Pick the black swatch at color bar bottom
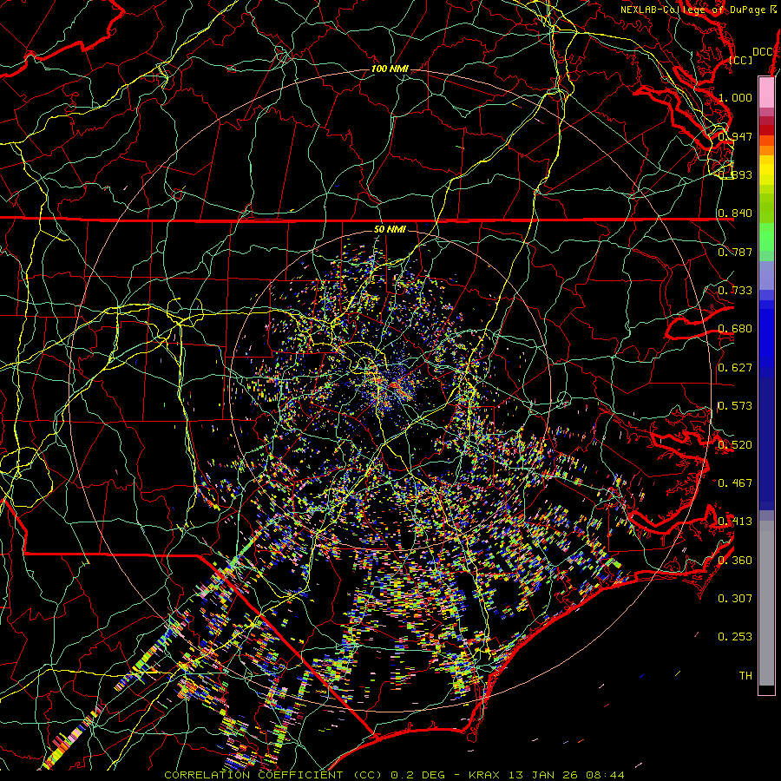The height and width of the screenshot is (781, 781). coord(766,689)
